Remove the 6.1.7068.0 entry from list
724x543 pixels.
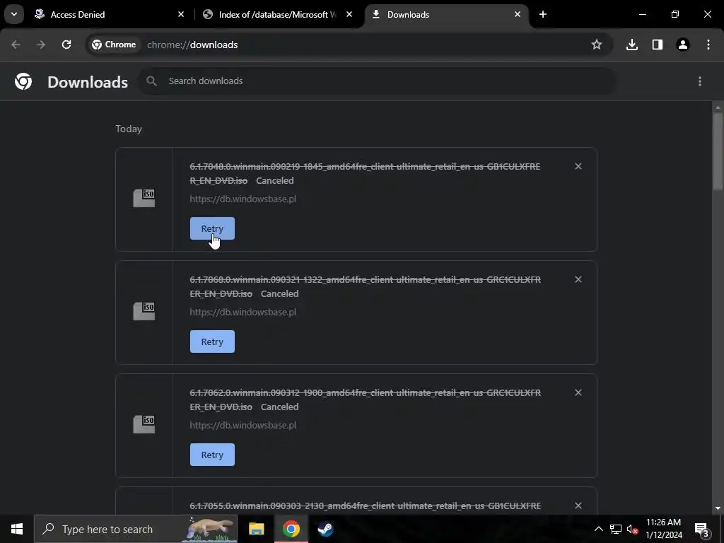[578, 279]
